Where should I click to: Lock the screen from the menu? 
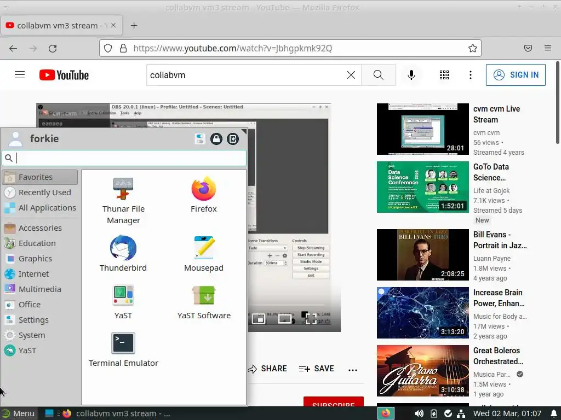216,138
